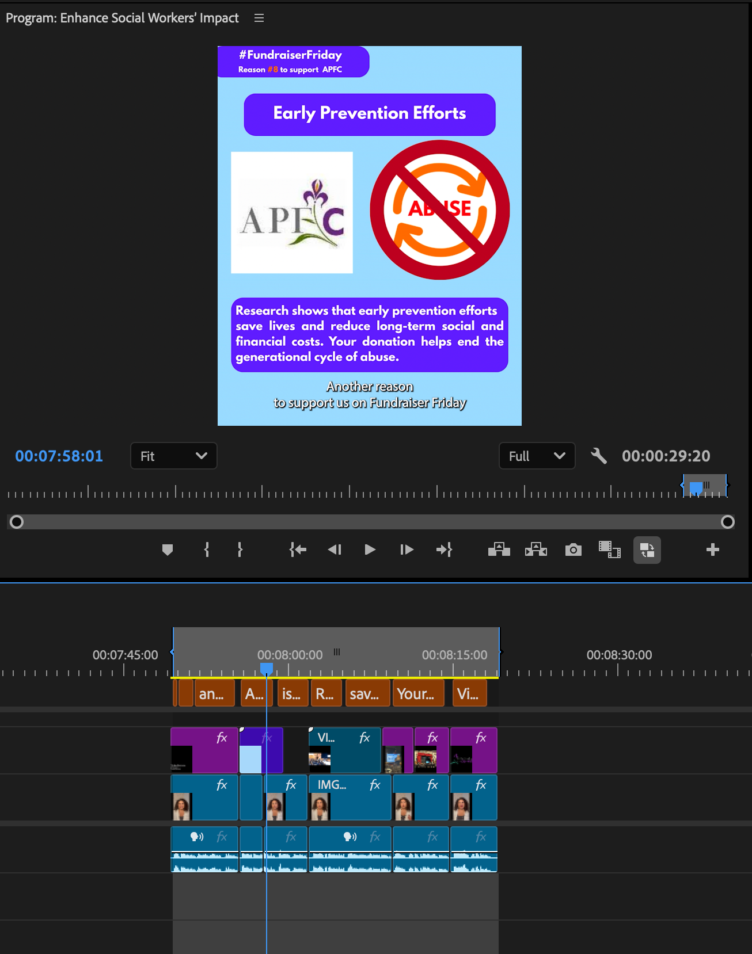The height and width of the screenshot is (954, 752).
Task: Click the monitor time ruler playhead
Action: coord(696,489)
